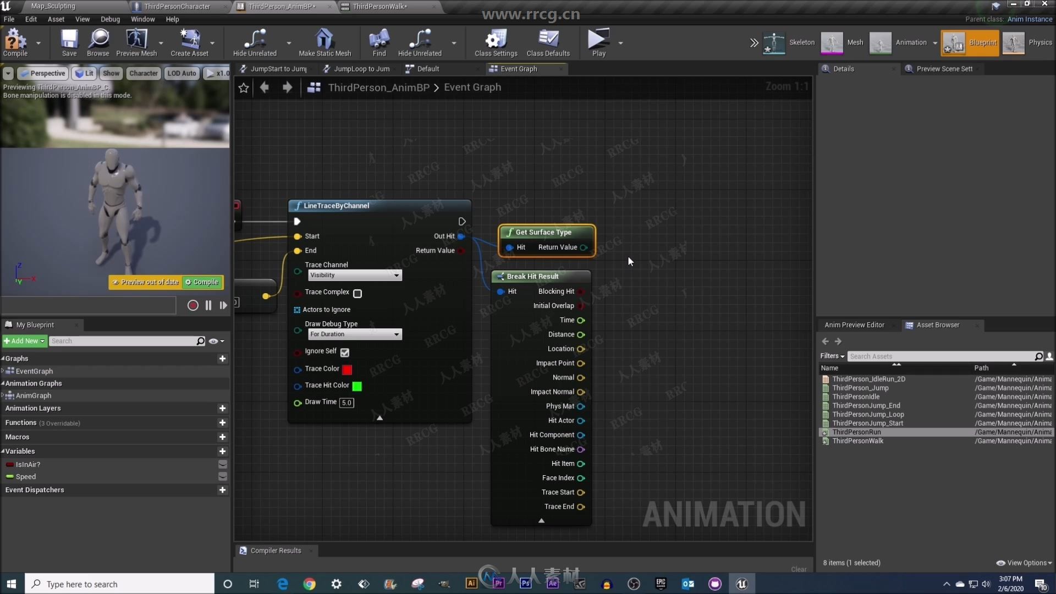
Task: Open the Window menu
Action: (142, 19)
